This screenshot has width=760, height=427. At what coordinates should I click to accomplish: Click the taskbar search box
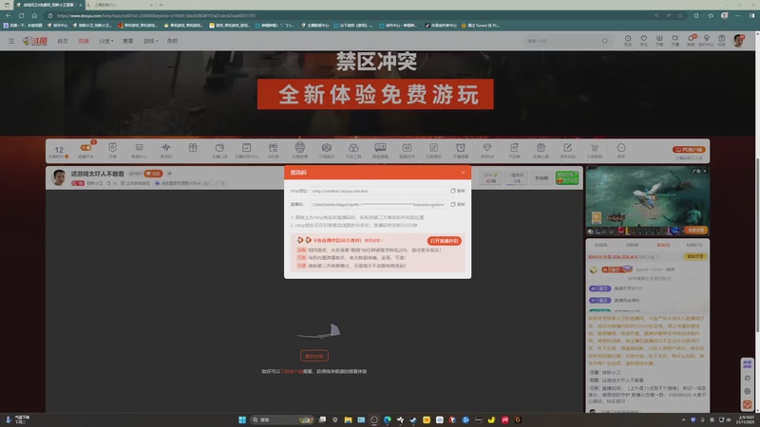tap(282, 419)
